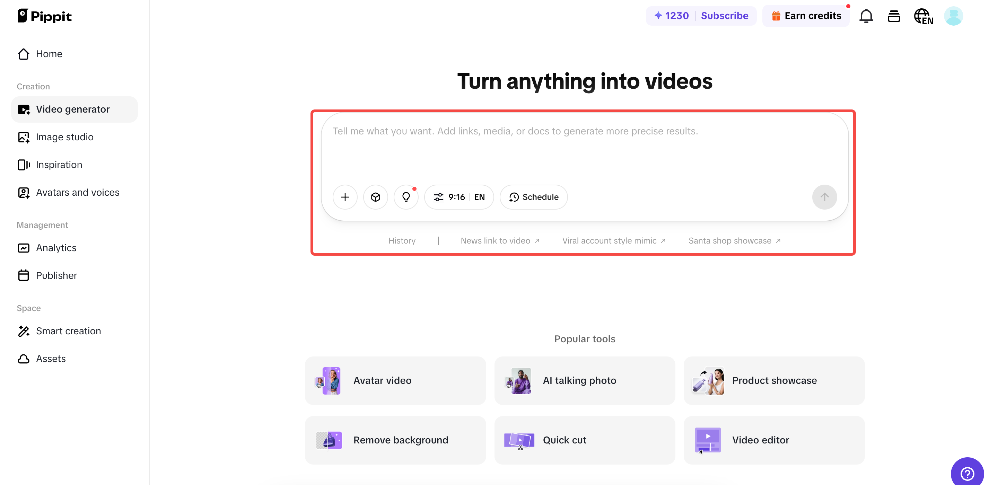
Task: Click the Subscribe link
Action: [x=725, y=16]
